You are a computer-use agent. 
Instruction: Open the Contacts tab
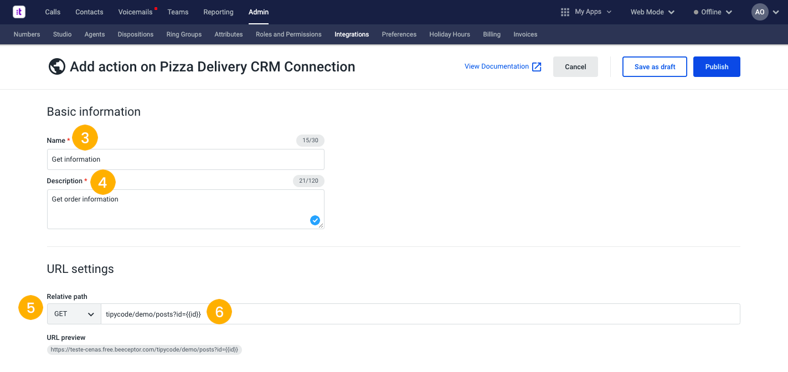pos(89,12)
